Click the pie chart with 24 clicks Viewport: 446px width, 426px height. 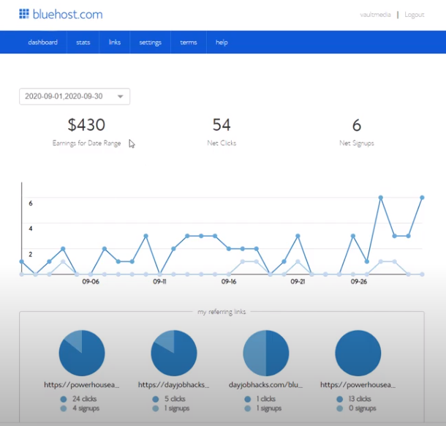(x=82, y=353)
